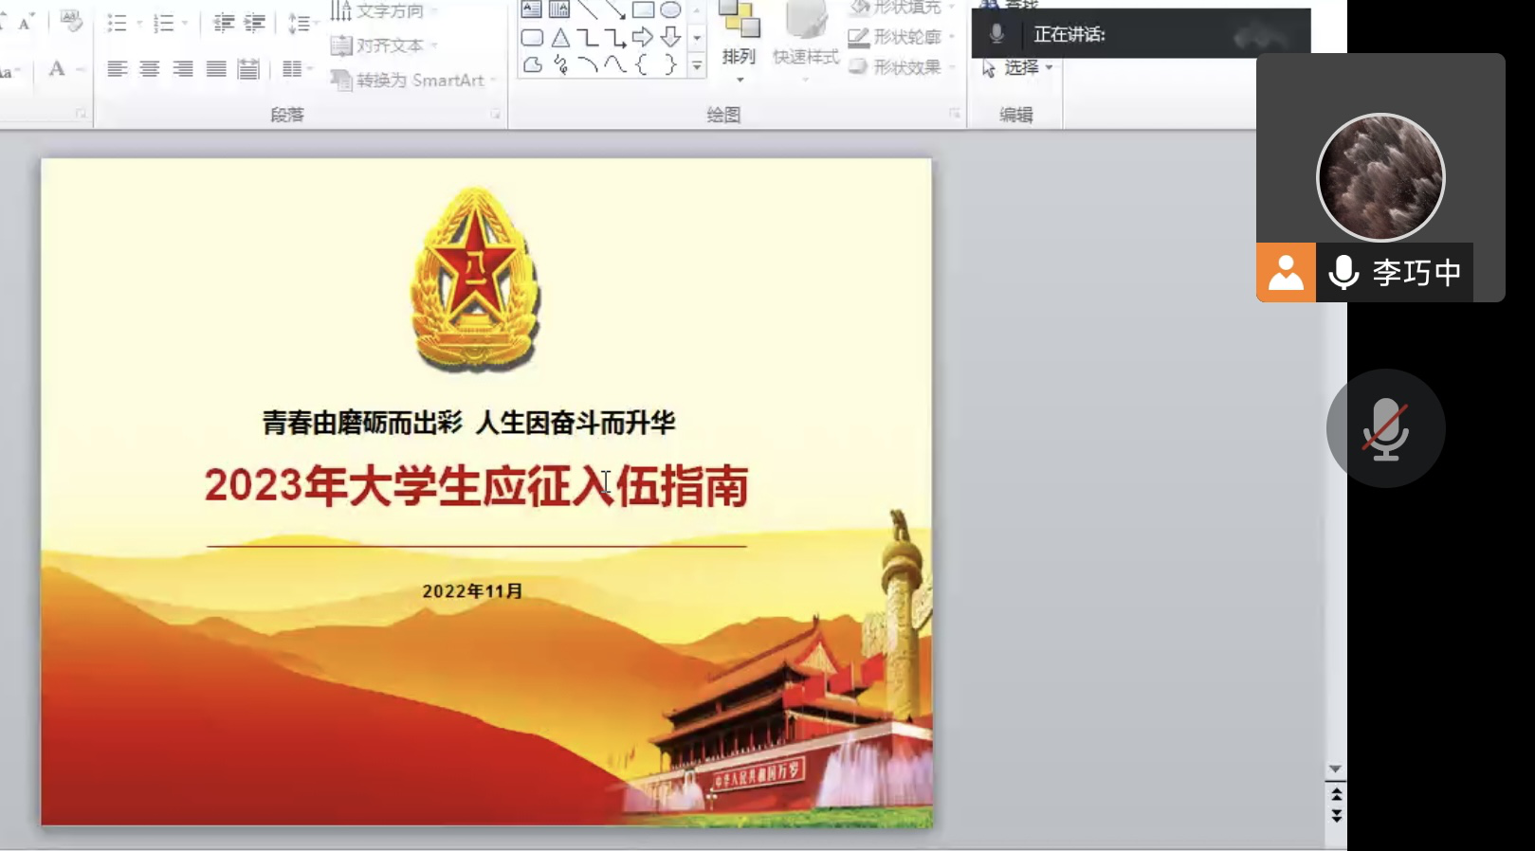The width and height of the screenshot is (1535, 851).
Task: Toggle 李巧中's microphone icon
Action: pyautogui.click(x=1343, y=273)
